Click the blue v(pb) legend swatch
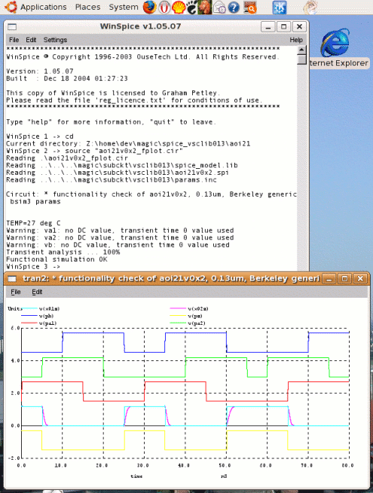This screenshot has width=373, height=493. click(x=29, y=316)
